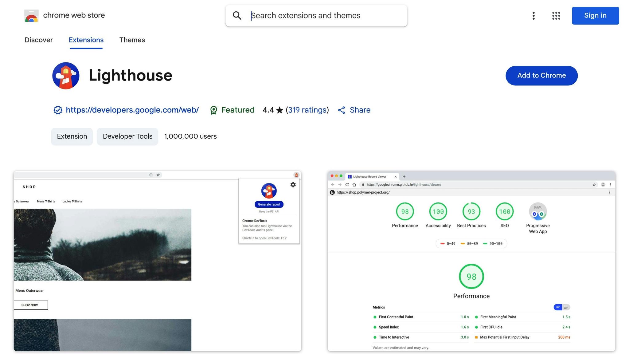
Task: Click the verified publisher badge icon
Action: point(58,110)
